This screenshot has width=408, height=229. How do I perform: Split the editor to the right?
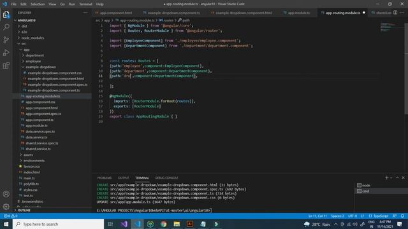[395, 13]
